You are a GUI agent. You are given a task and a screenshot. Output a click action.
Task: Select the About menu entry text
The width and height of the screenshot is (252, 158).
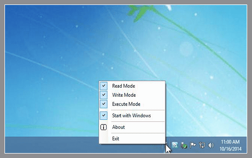pos(118,127)
